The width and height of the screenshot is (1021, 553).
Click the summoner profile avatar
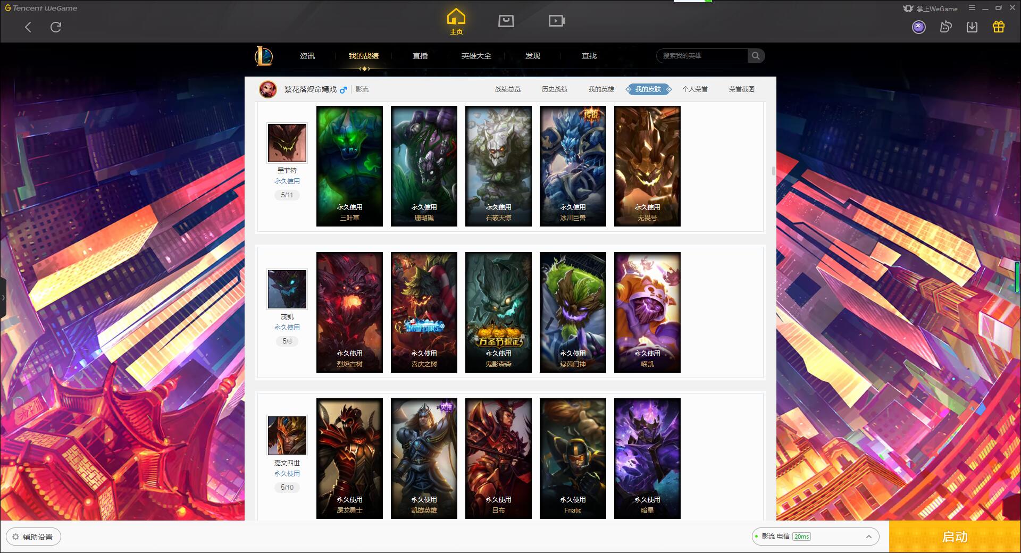[x=268, y=89]
